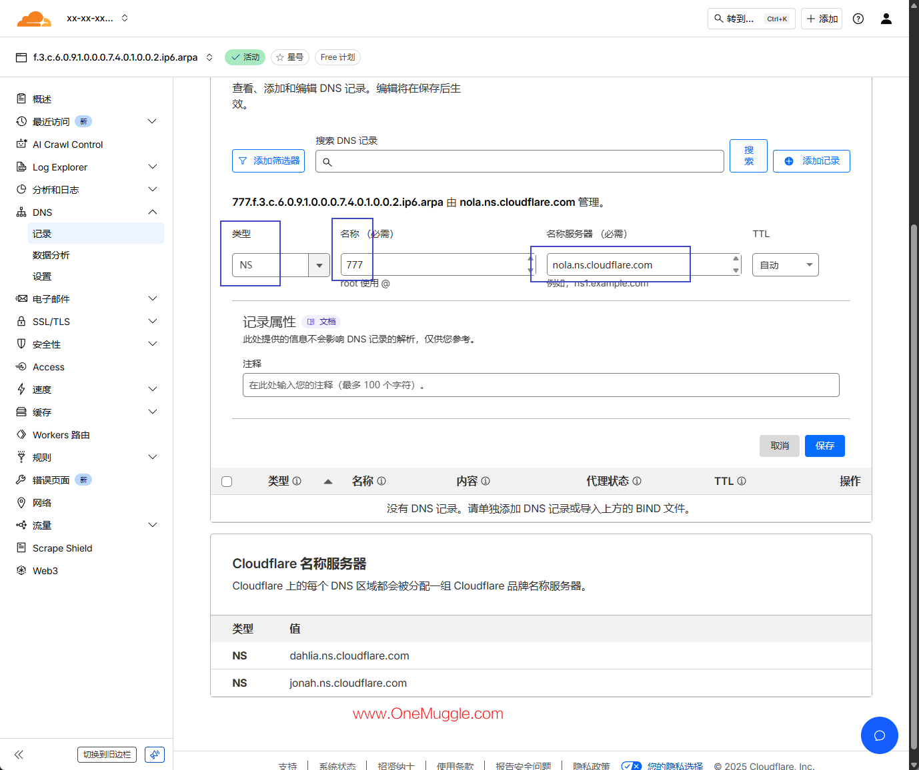Viewport: 919px width, 770px height.
Task: Click the 系统状态 footer link
Action: click(x=337, y=767)
